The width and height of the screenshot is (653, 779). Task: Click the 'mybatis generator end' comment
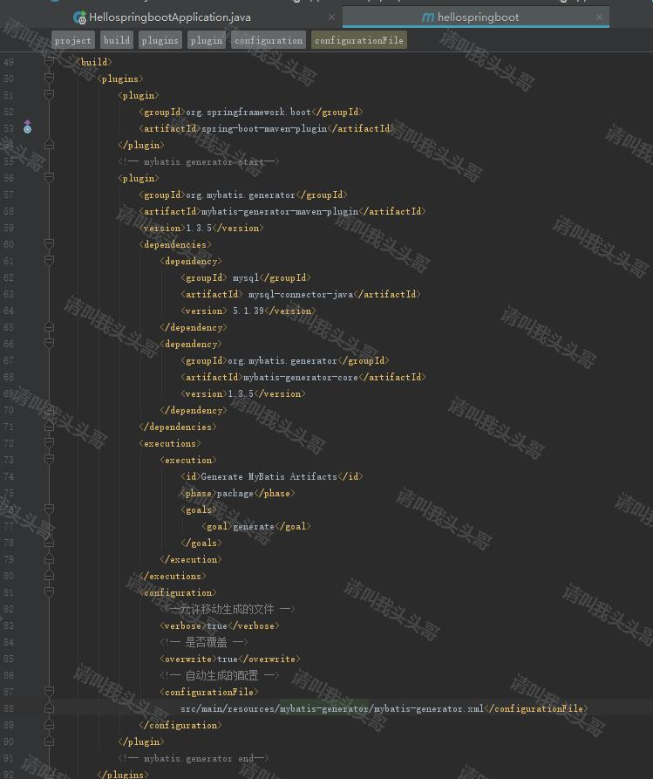[x=194, y=759]
